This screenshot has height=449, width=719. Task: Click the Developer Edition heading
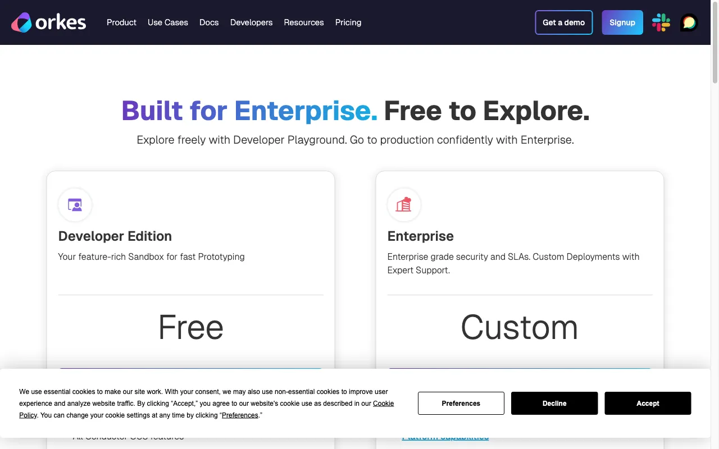(115, 236)
